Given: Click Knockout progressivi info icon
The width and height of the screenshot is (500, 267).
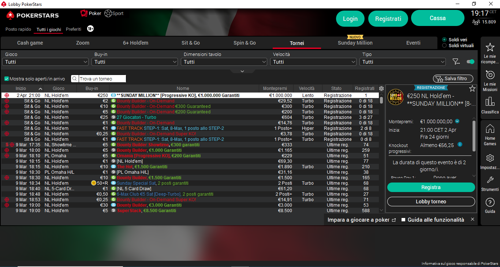Looking at the screenshot, I should pos(460,144).
